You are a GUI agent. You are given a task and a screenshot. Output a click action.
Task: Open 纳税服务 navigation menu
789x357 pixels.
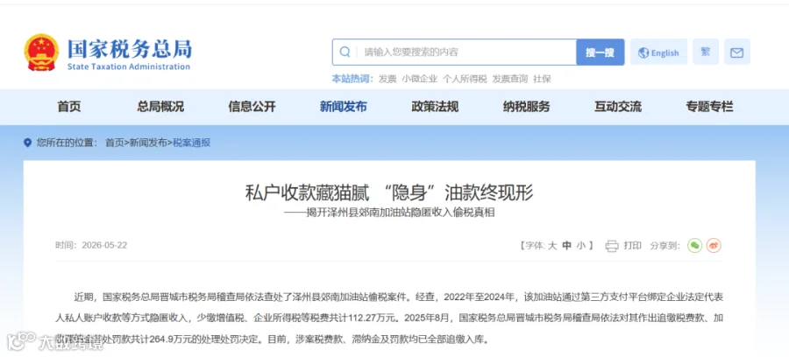pyautogui.click(x=526, y=107)
